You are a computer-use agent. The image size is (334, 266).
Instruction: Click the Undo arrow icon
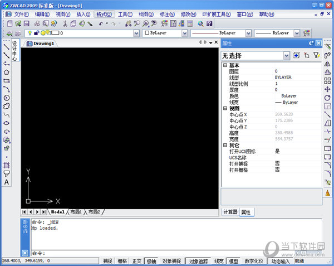(x=101, y=23)
